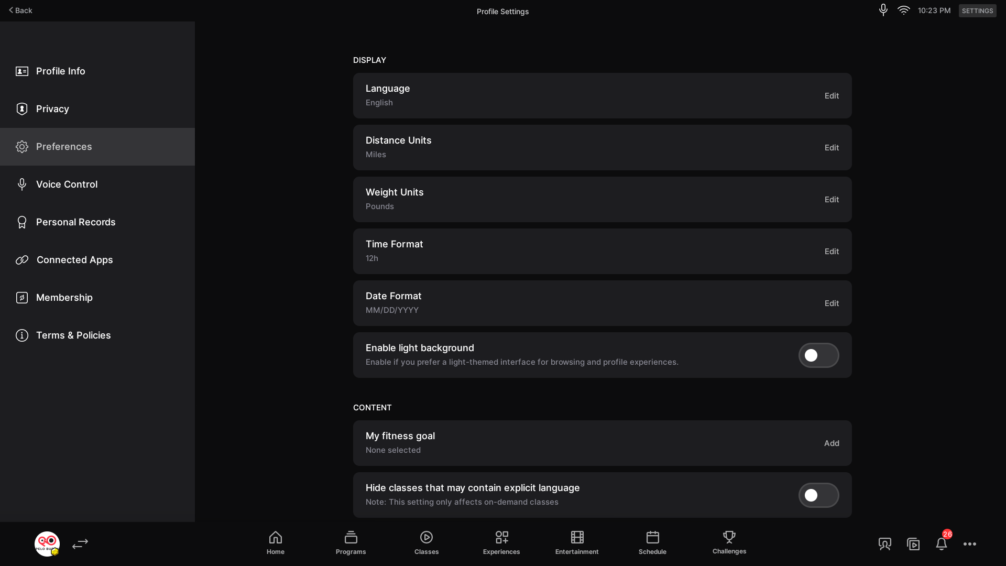Image resolution: width=1006 pixels, height=566 pixels.
Task: Click the switch profile arrows icon
Action: [x=80, y=544]
